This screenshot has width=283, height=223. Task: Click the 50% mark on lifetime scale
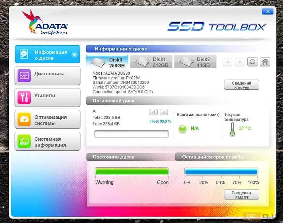220,183
